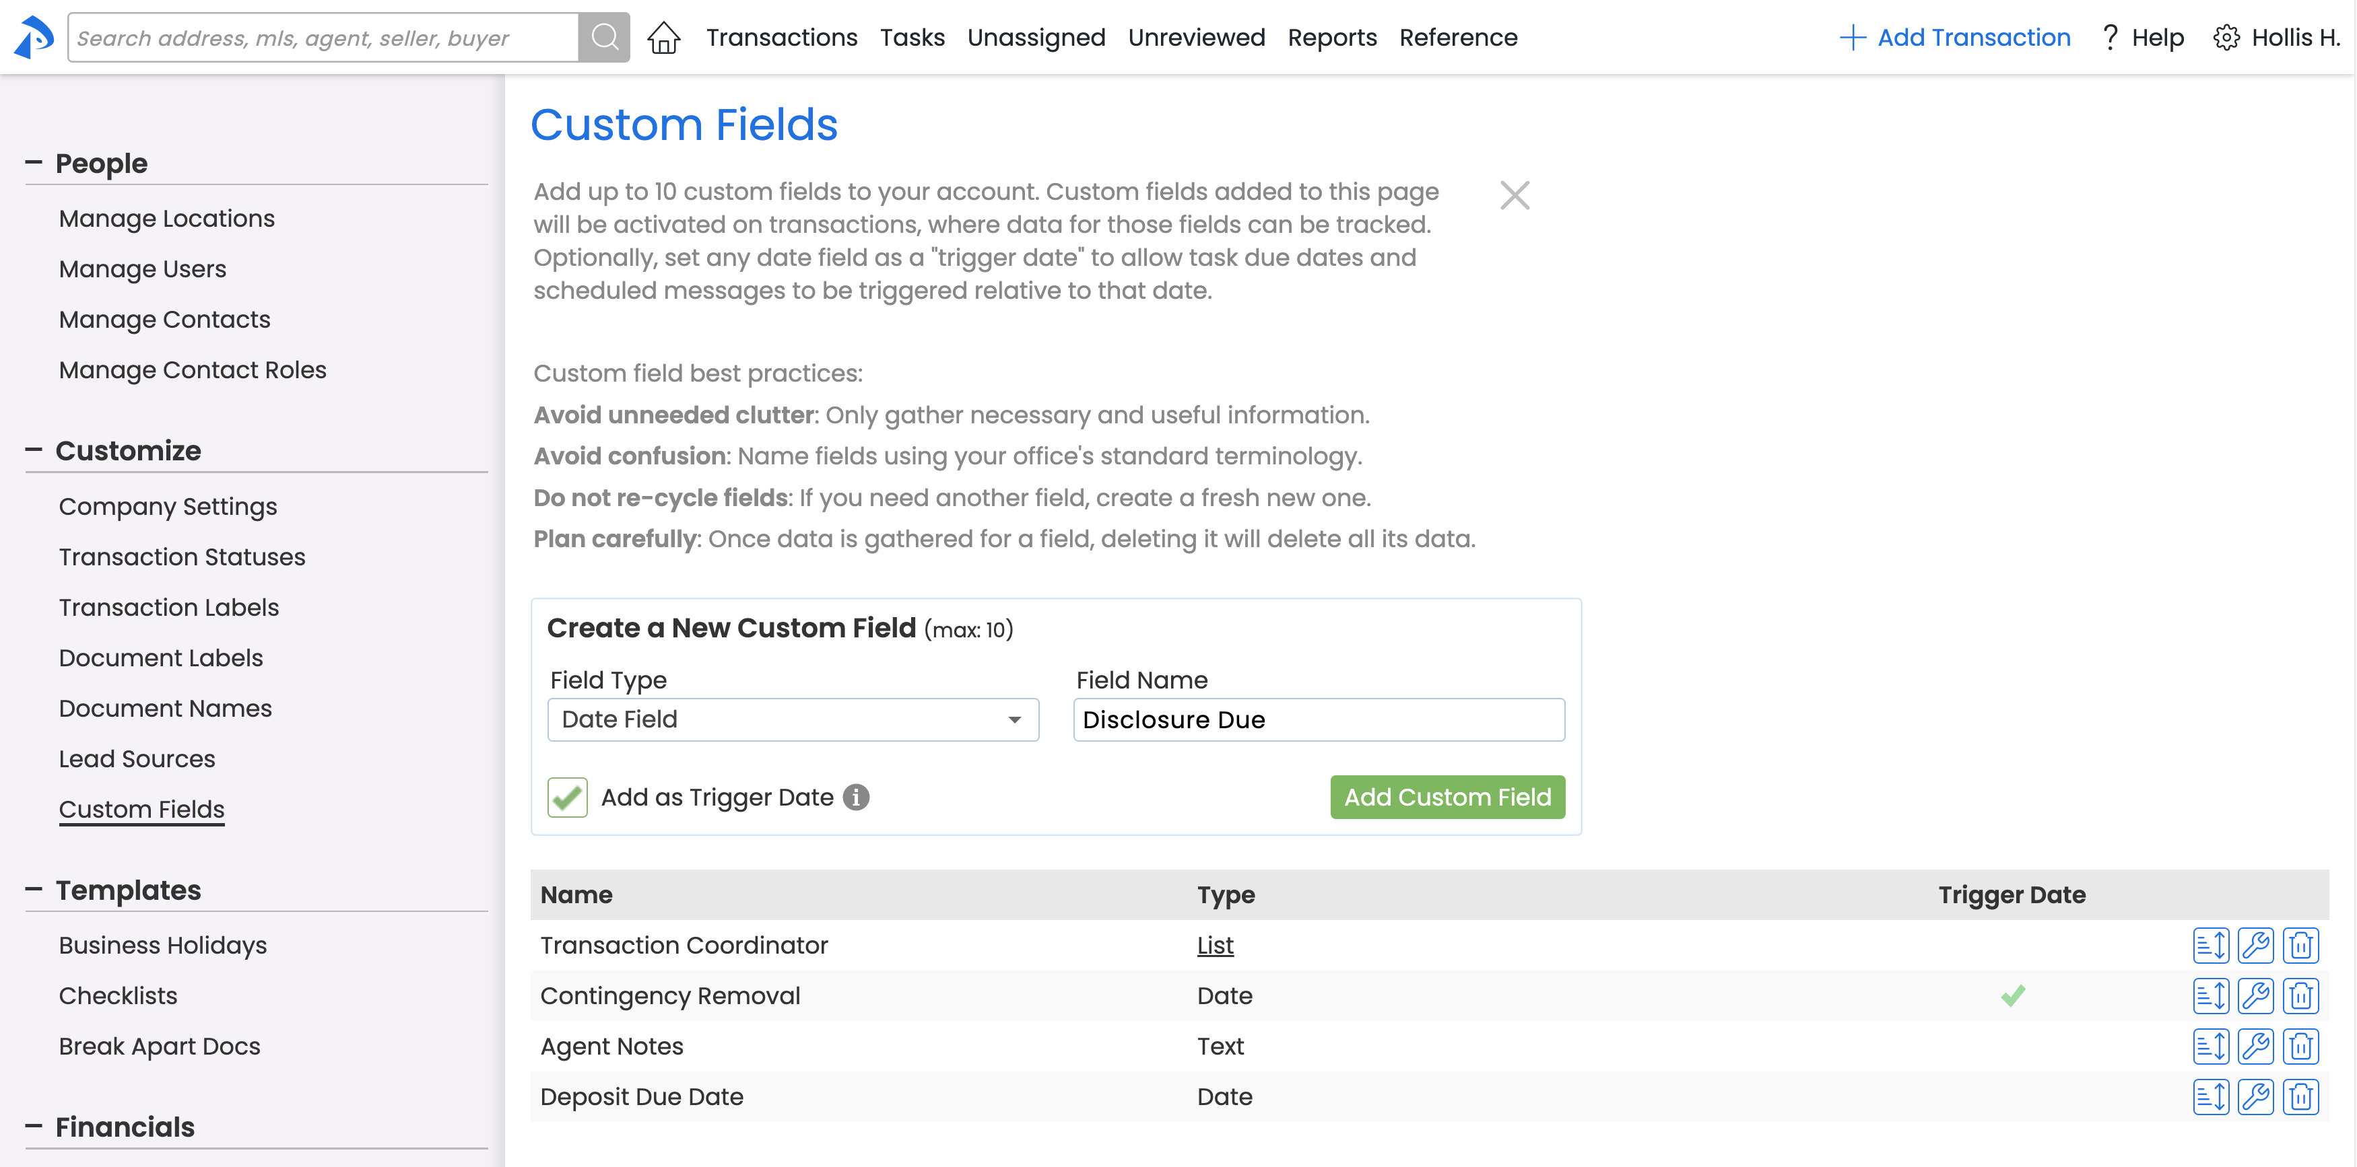Click the trigger date info icon
Screen dimensions: 2357x1167
point(855,797)
